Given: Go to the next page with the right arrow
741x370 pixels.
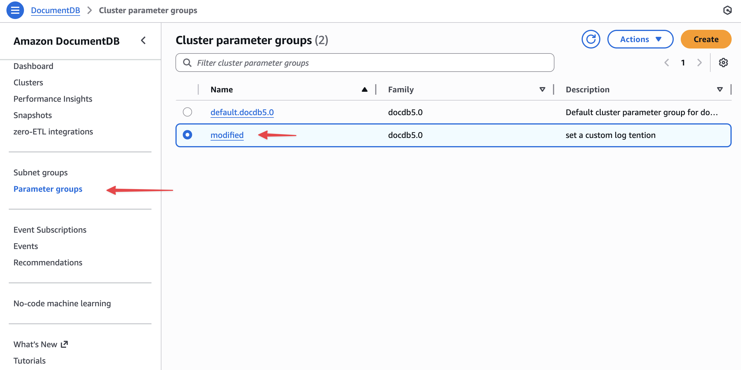Looking at the screenshot, I should pos(699,62).
